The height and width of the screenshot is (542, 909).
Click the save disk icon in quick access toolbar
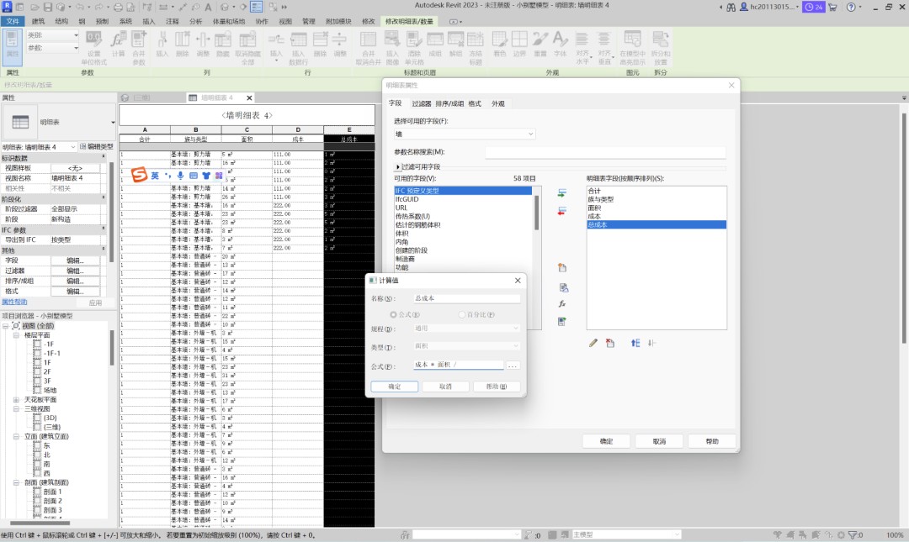pos(47,8)
